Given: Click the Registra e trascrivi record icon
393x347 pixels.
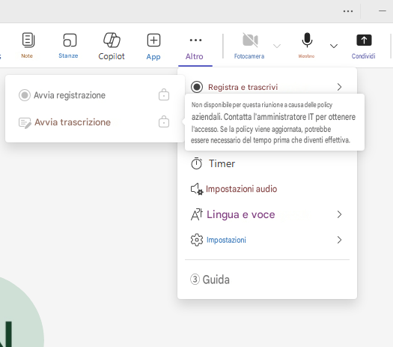Looking at the screenshot, I should pos(197,87).
